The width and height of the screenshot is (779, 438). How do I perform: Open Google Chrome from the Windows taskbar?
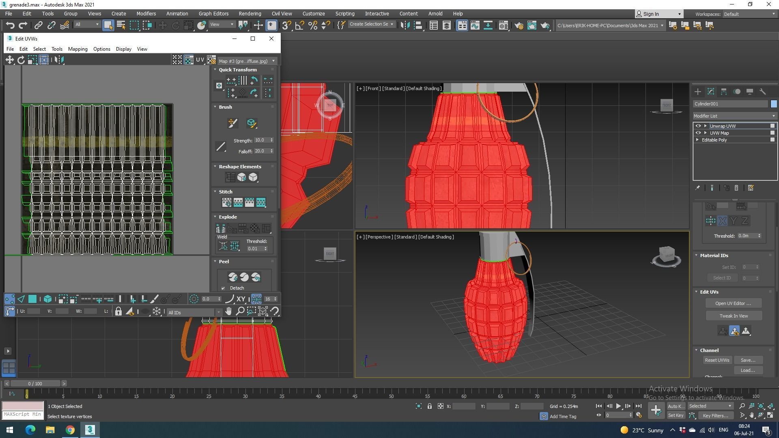[70, 430]
